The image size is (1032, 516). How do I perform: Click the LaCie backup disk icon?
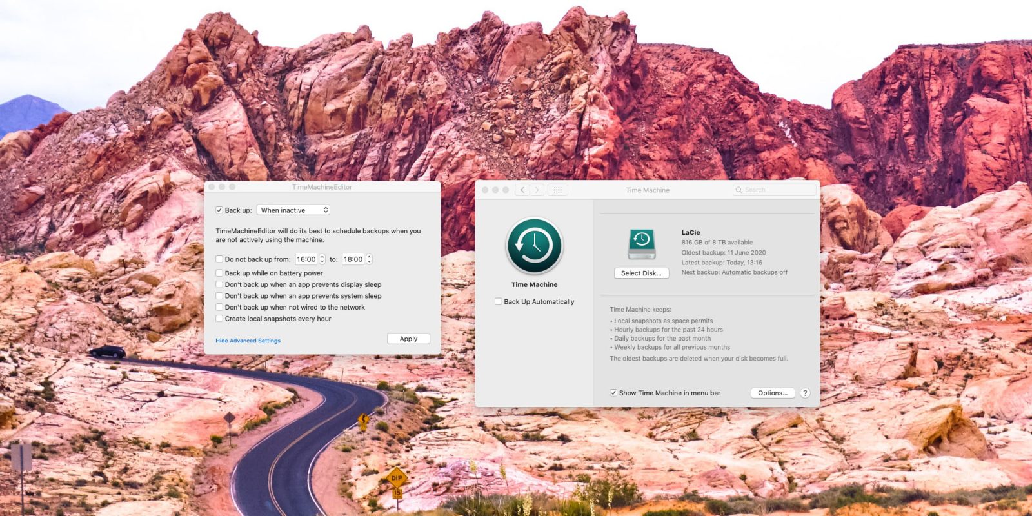(641, 244)
